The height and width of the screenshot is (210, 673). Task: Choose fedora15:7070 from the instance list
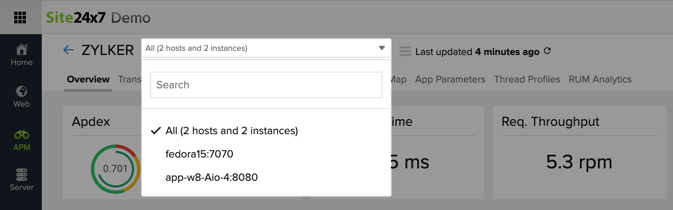pos(199,154)
